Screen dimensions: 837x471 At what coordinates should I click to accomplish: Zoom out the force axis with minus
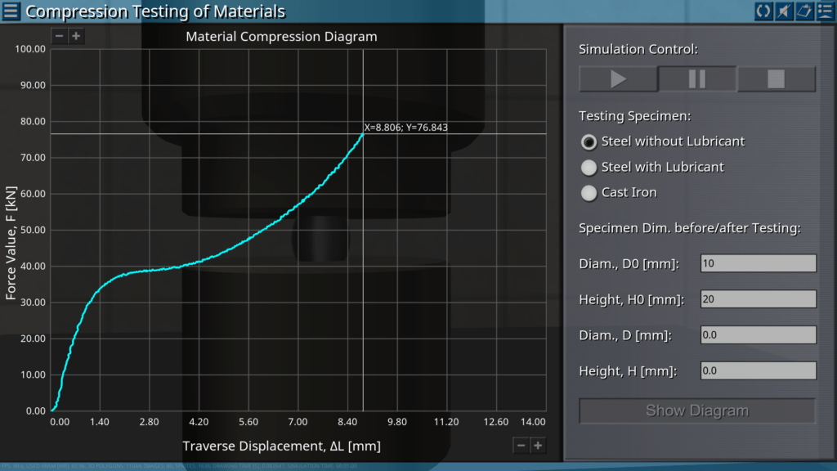click(60, 36)
